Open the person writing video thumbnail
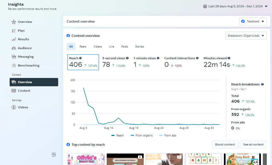 164,159
